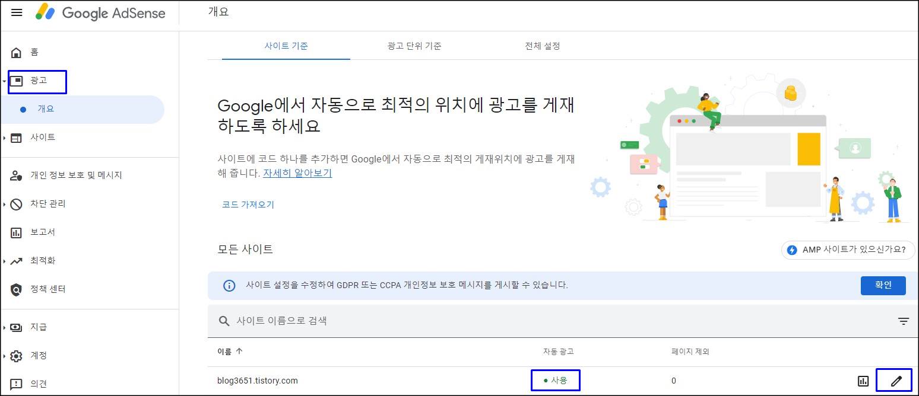Open report chart icon for blog3651.tistory.com
This screenshot has width=919, height=396.
[x=864, y=381]
